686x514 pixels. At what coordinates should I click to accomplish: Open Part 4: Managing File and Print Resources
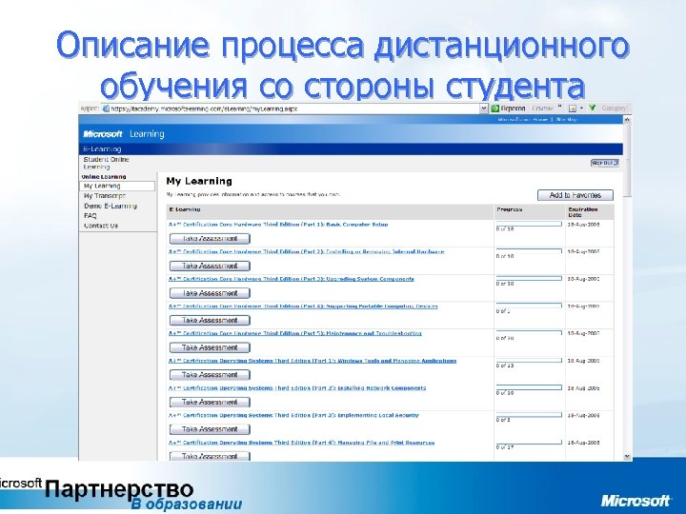pos(301,443)
